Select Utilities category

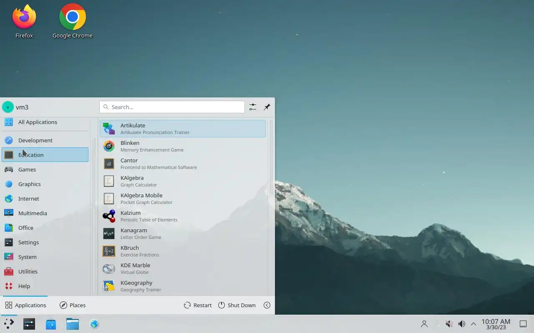[45, 271]
